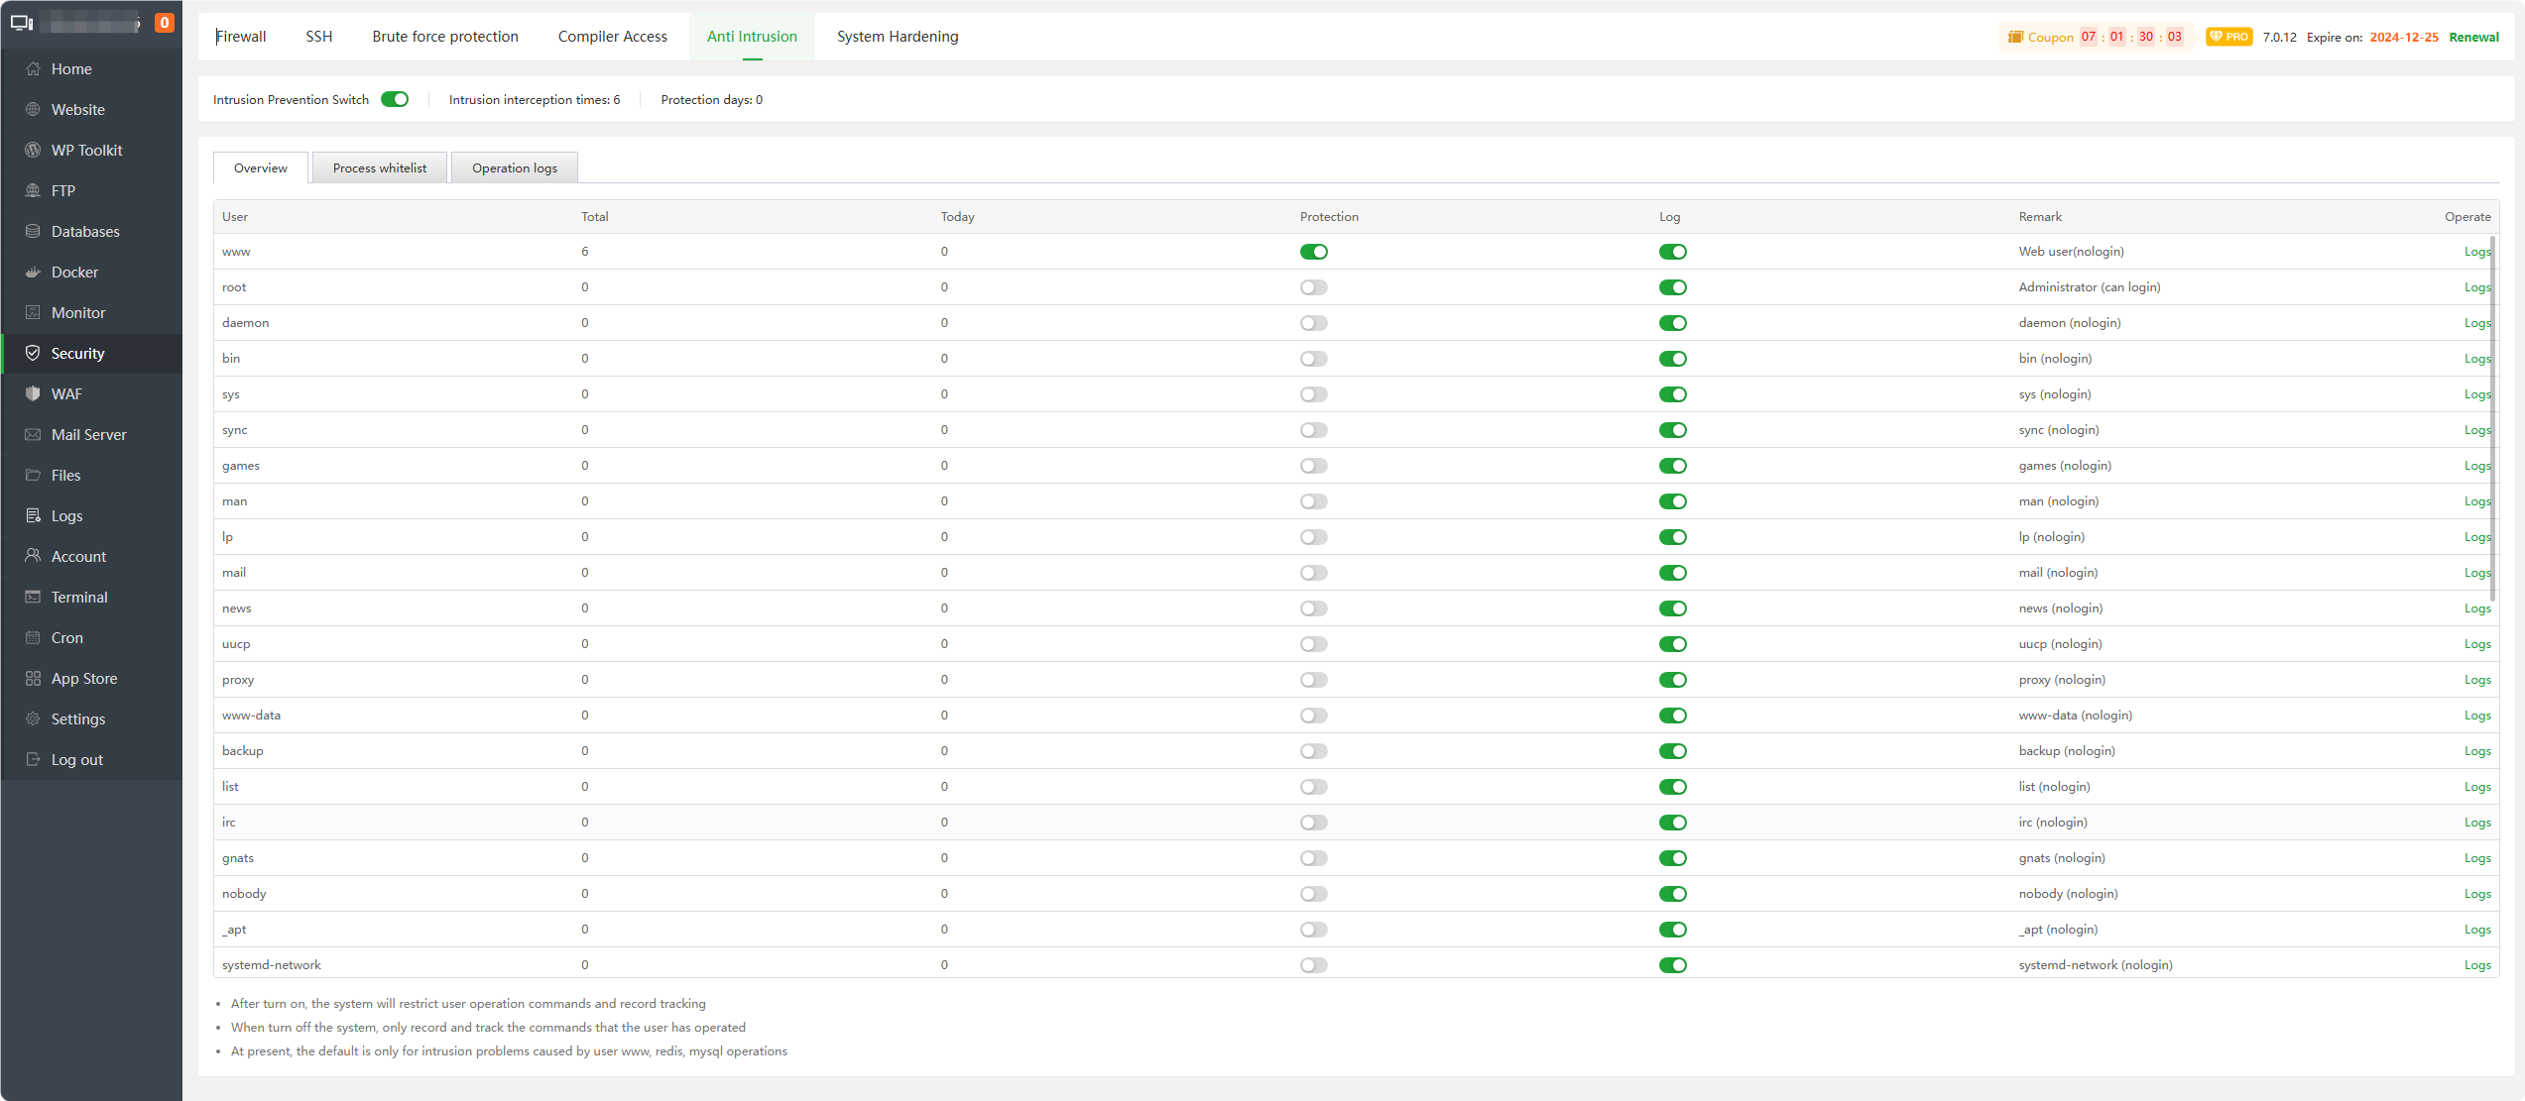Open Logs link for news user
The image size is (2525, 1101).
coord(2477,608)
